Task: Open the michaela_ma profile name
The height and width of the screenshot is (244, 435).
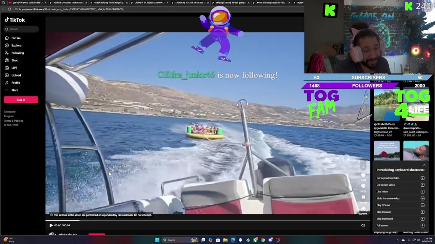Action: pos(68,235)
